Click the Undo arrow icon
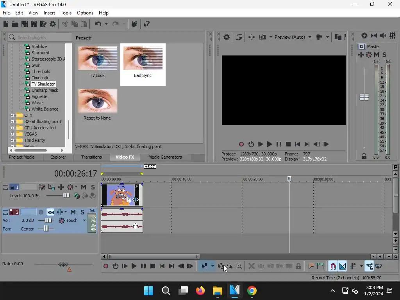400x300 pixels. pyautogui.click(x=98, y=24)
